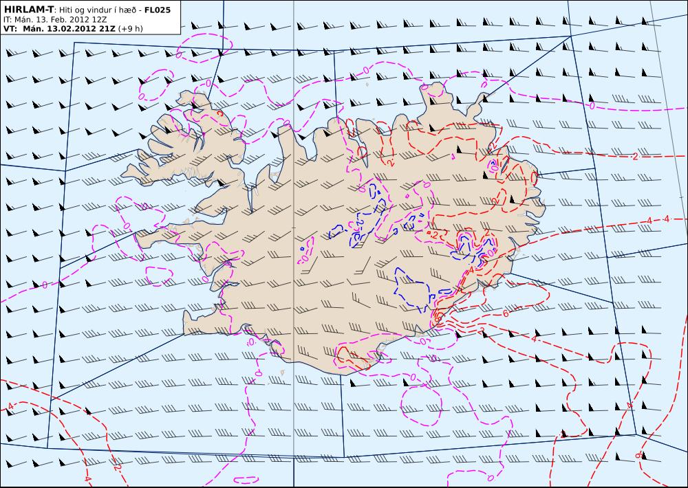Click the HIRLAM-T title text

tap(28, 9)
